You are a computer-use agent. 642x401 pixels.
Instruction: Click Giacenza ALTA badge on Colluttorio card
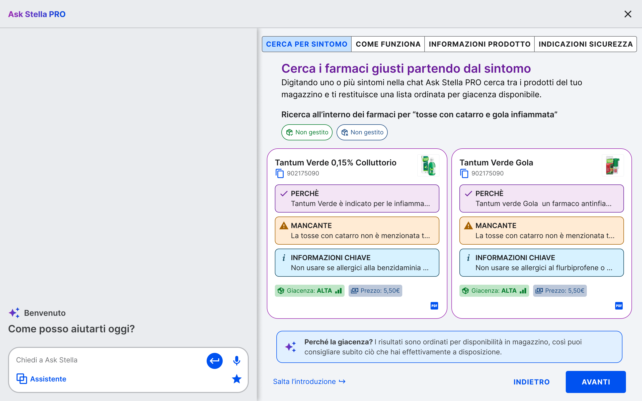(x=310, y=291)
